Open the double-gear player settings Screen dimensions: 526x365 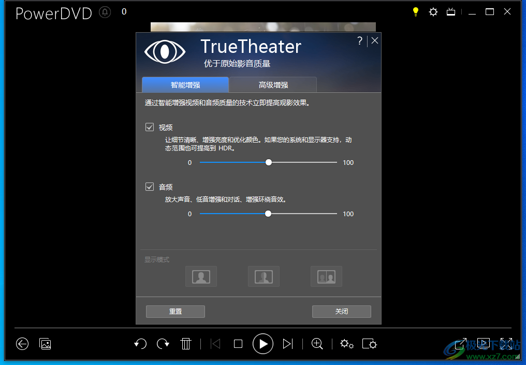tap(346, 344)
